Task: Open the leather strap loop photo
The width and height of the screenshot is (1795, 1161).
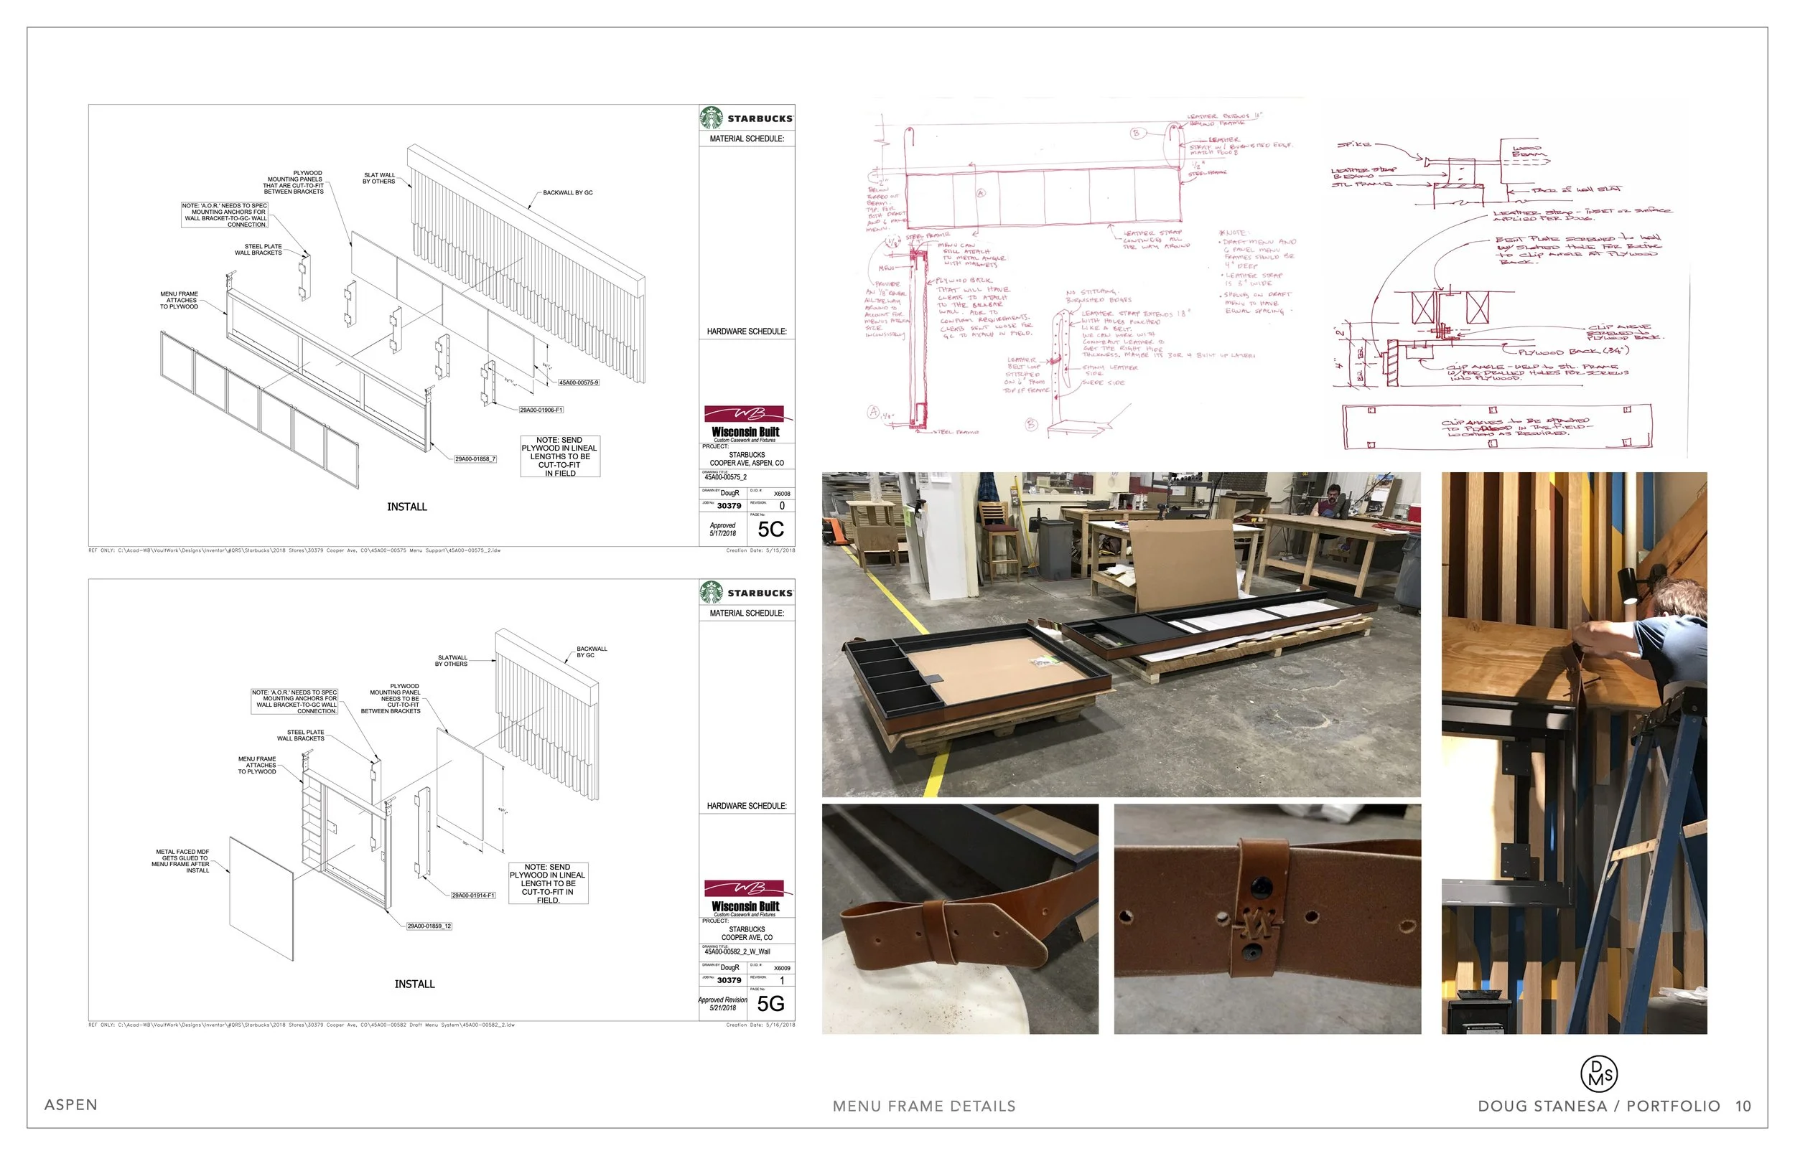Action: coord(959,918)
